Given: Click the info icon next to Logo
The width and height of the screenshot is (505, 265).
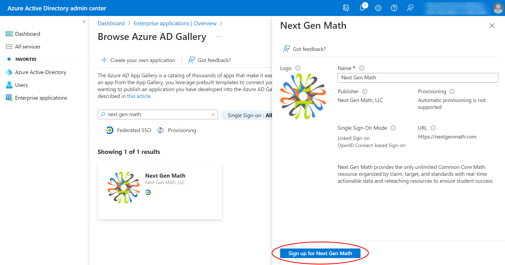Looking at the screenshot, I should [x=298, y=68].
